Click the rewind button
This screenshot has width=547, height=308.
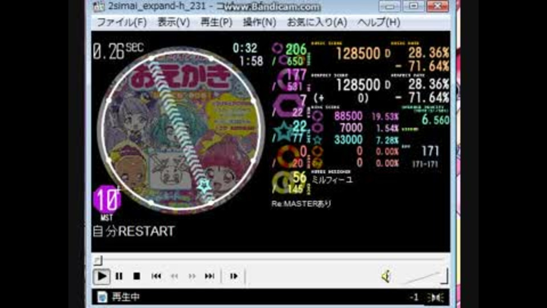tap(174, 276)
